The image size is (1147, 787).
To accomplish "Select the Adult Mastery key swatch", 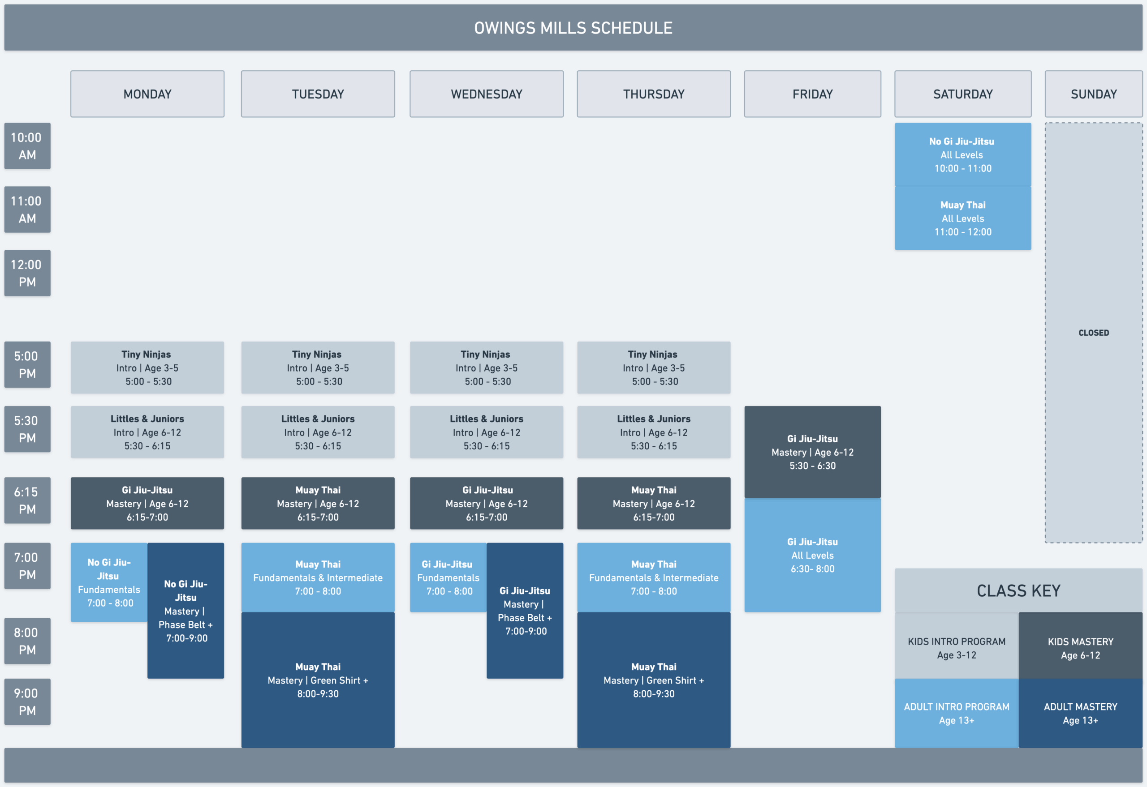I will (x=1080, y=713).
